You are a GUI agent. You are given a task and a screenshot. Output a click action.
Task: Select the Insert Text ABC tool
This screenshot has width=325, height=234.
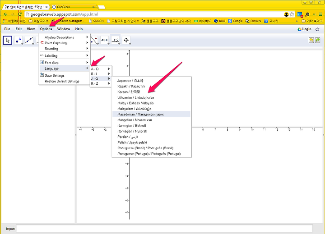(x=104, y=40)
